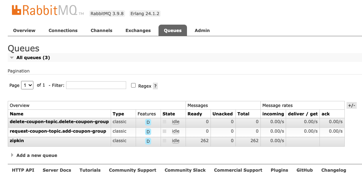362x178 pixels.
Task: Open the Connections tab
Action: 63,31
